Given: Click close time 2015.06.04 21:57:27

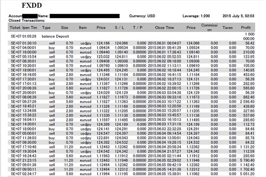Looking at the screenshot, I should tap(165, 151).
